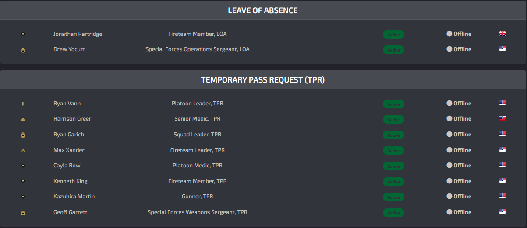The image size is (527, 228).
Task: Open Kenneth King's profile
Action: (71, 181)
